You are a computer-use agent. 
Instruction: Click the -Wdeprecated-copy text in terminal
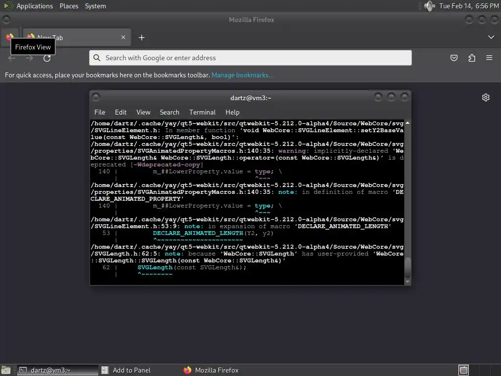click(167, 164)
